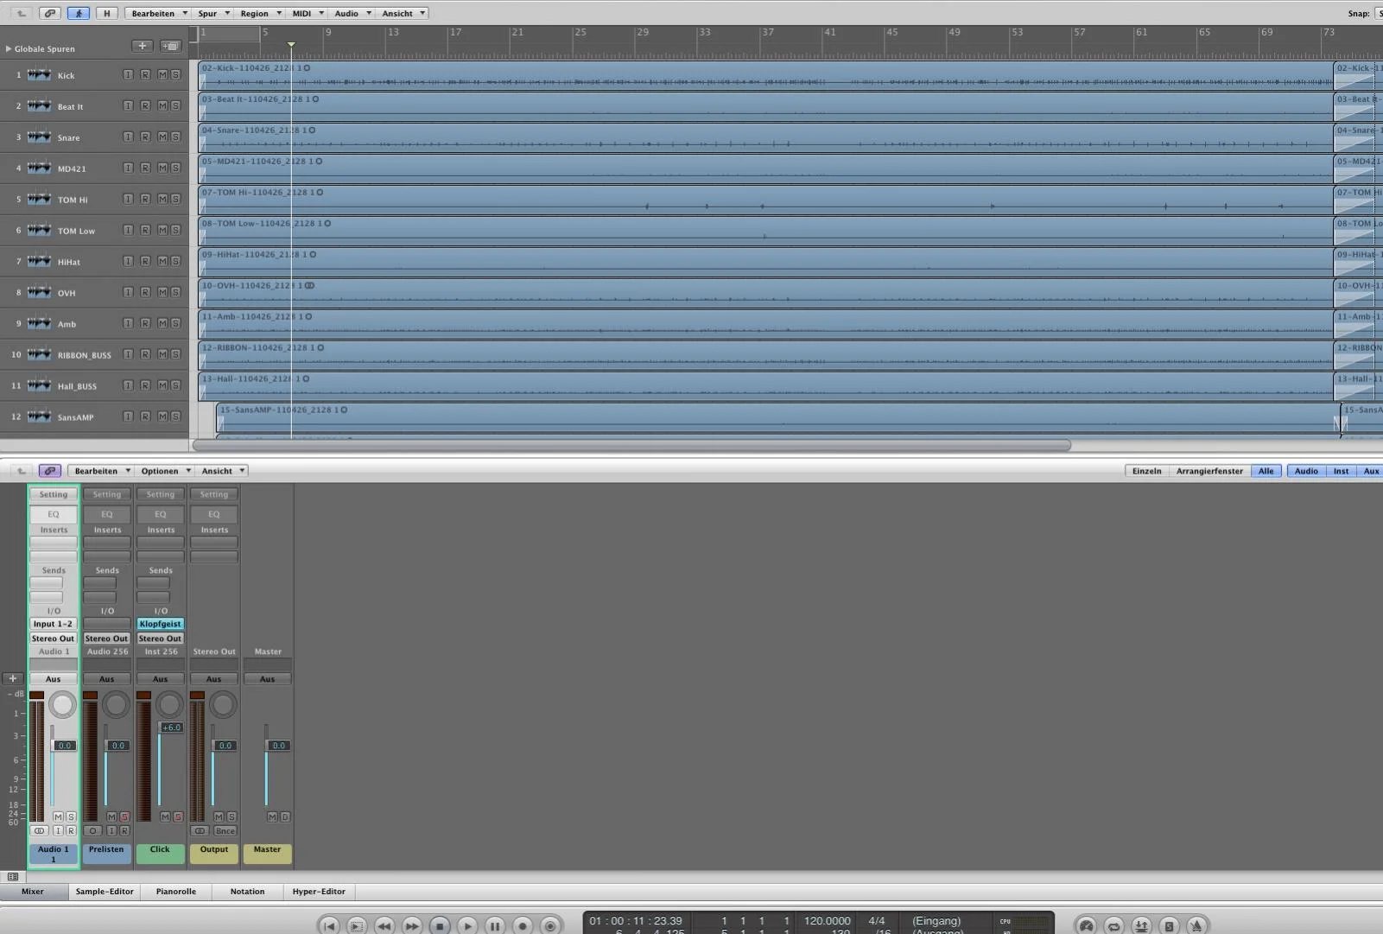Click the HiHat track waveform icon

[x=39, y=262]
